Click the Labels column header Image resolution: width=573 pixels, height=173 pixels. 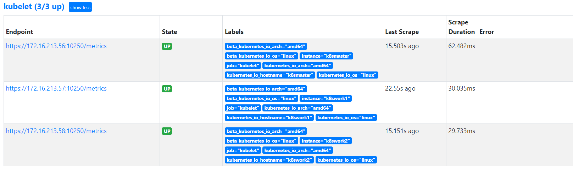point(234,32)
